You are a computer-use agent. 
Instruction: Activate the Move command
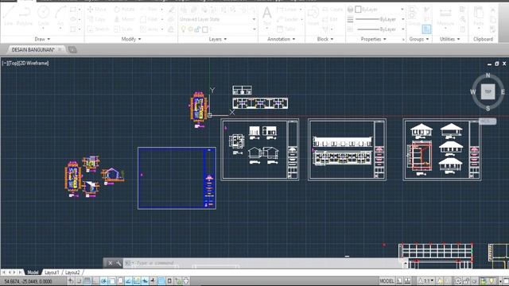click(97, 10)
